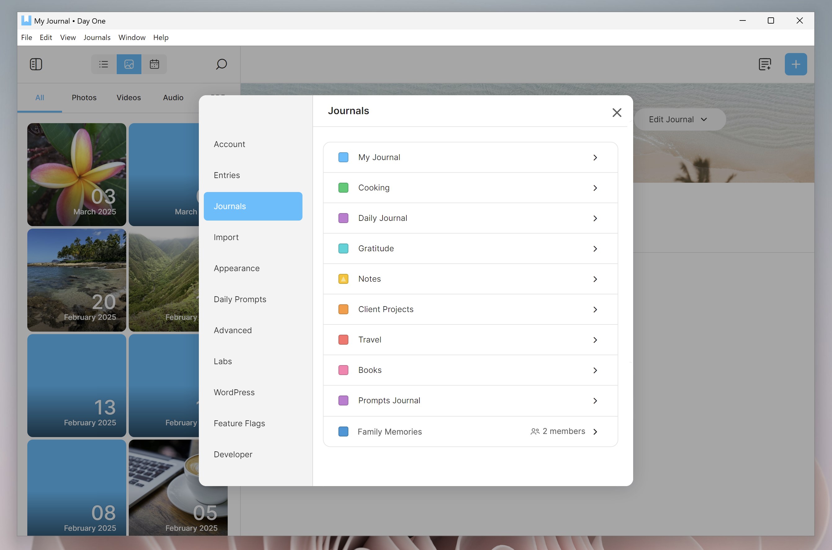Select the photo grid view icon
This screenshot has height=550, width=832.
click(x=129, y=64)
